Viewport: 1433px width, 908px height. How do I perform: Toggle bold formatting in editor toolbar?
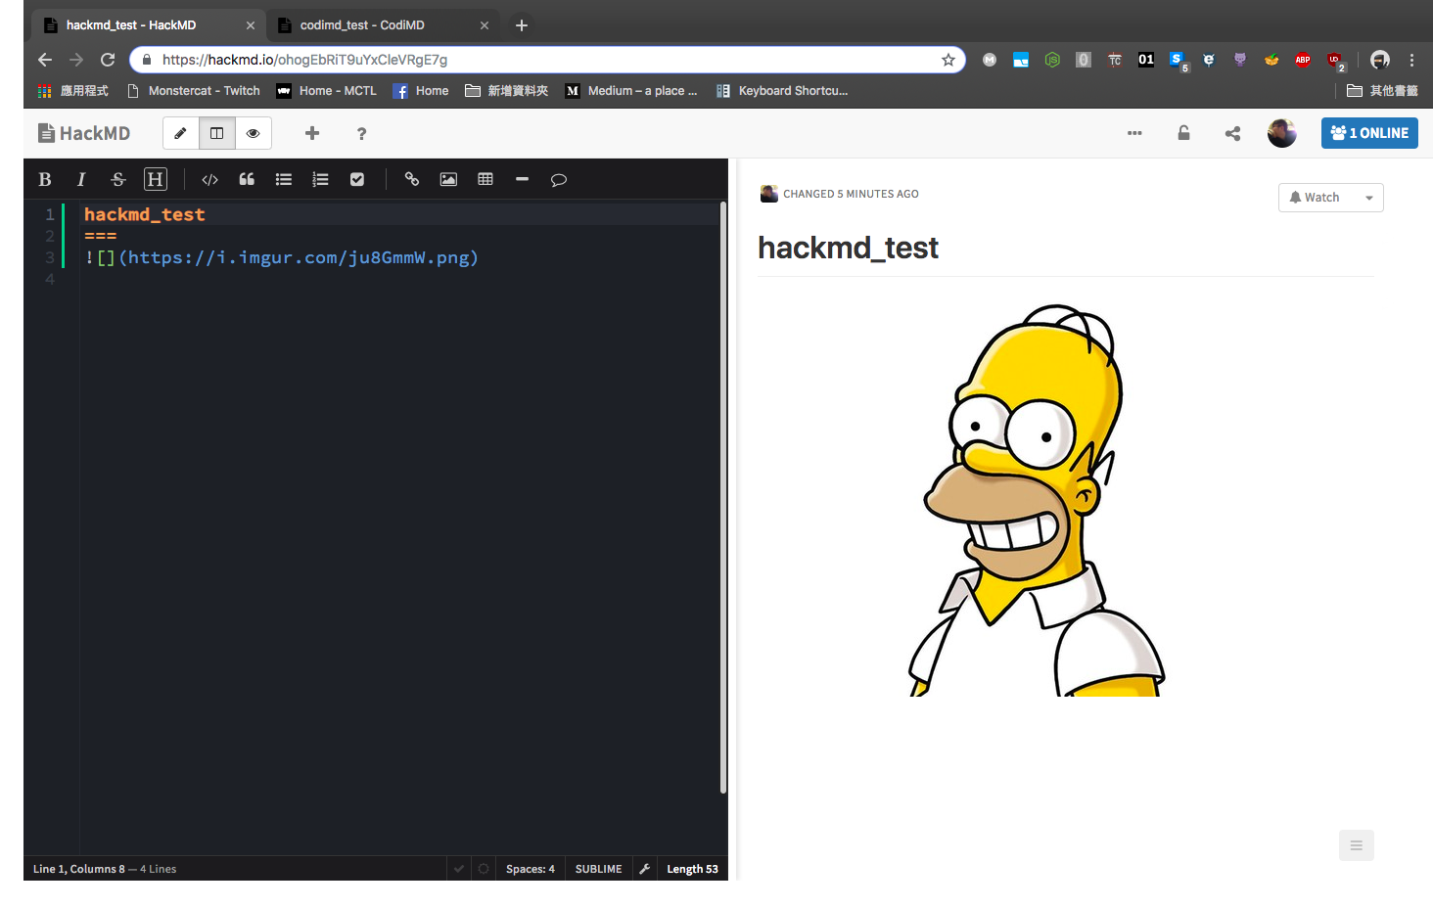coord(44,179)
